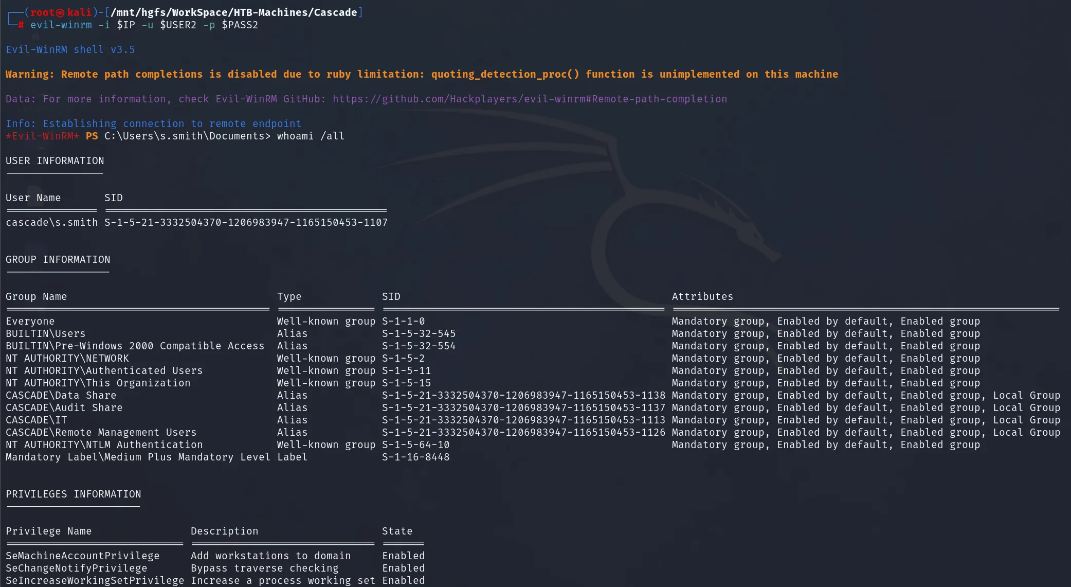Click the Remote Management Users group row
This screenshot has height=587, width=1071.
(x=533, y=432)
